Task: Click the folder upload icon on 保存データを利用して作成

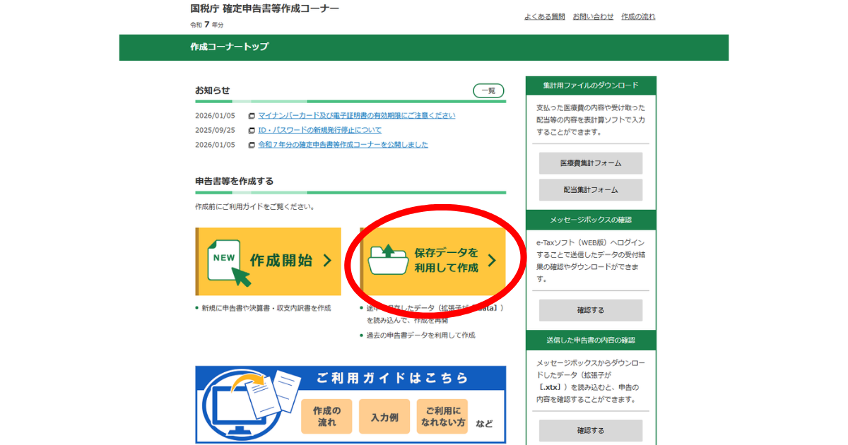Action: pyautogui.click(x=388, y=261)
